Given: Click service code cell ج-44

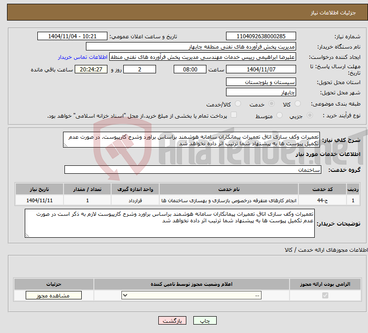Looking at the screenshot, I should tap(323, 200).
